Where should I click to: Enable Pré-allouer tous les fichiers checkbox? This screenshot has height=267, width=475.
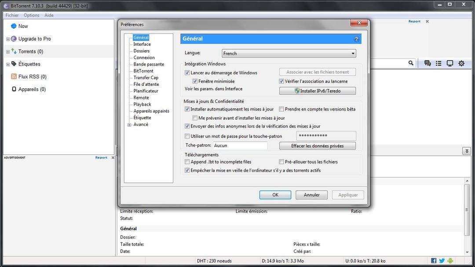[x=281, y=162]
